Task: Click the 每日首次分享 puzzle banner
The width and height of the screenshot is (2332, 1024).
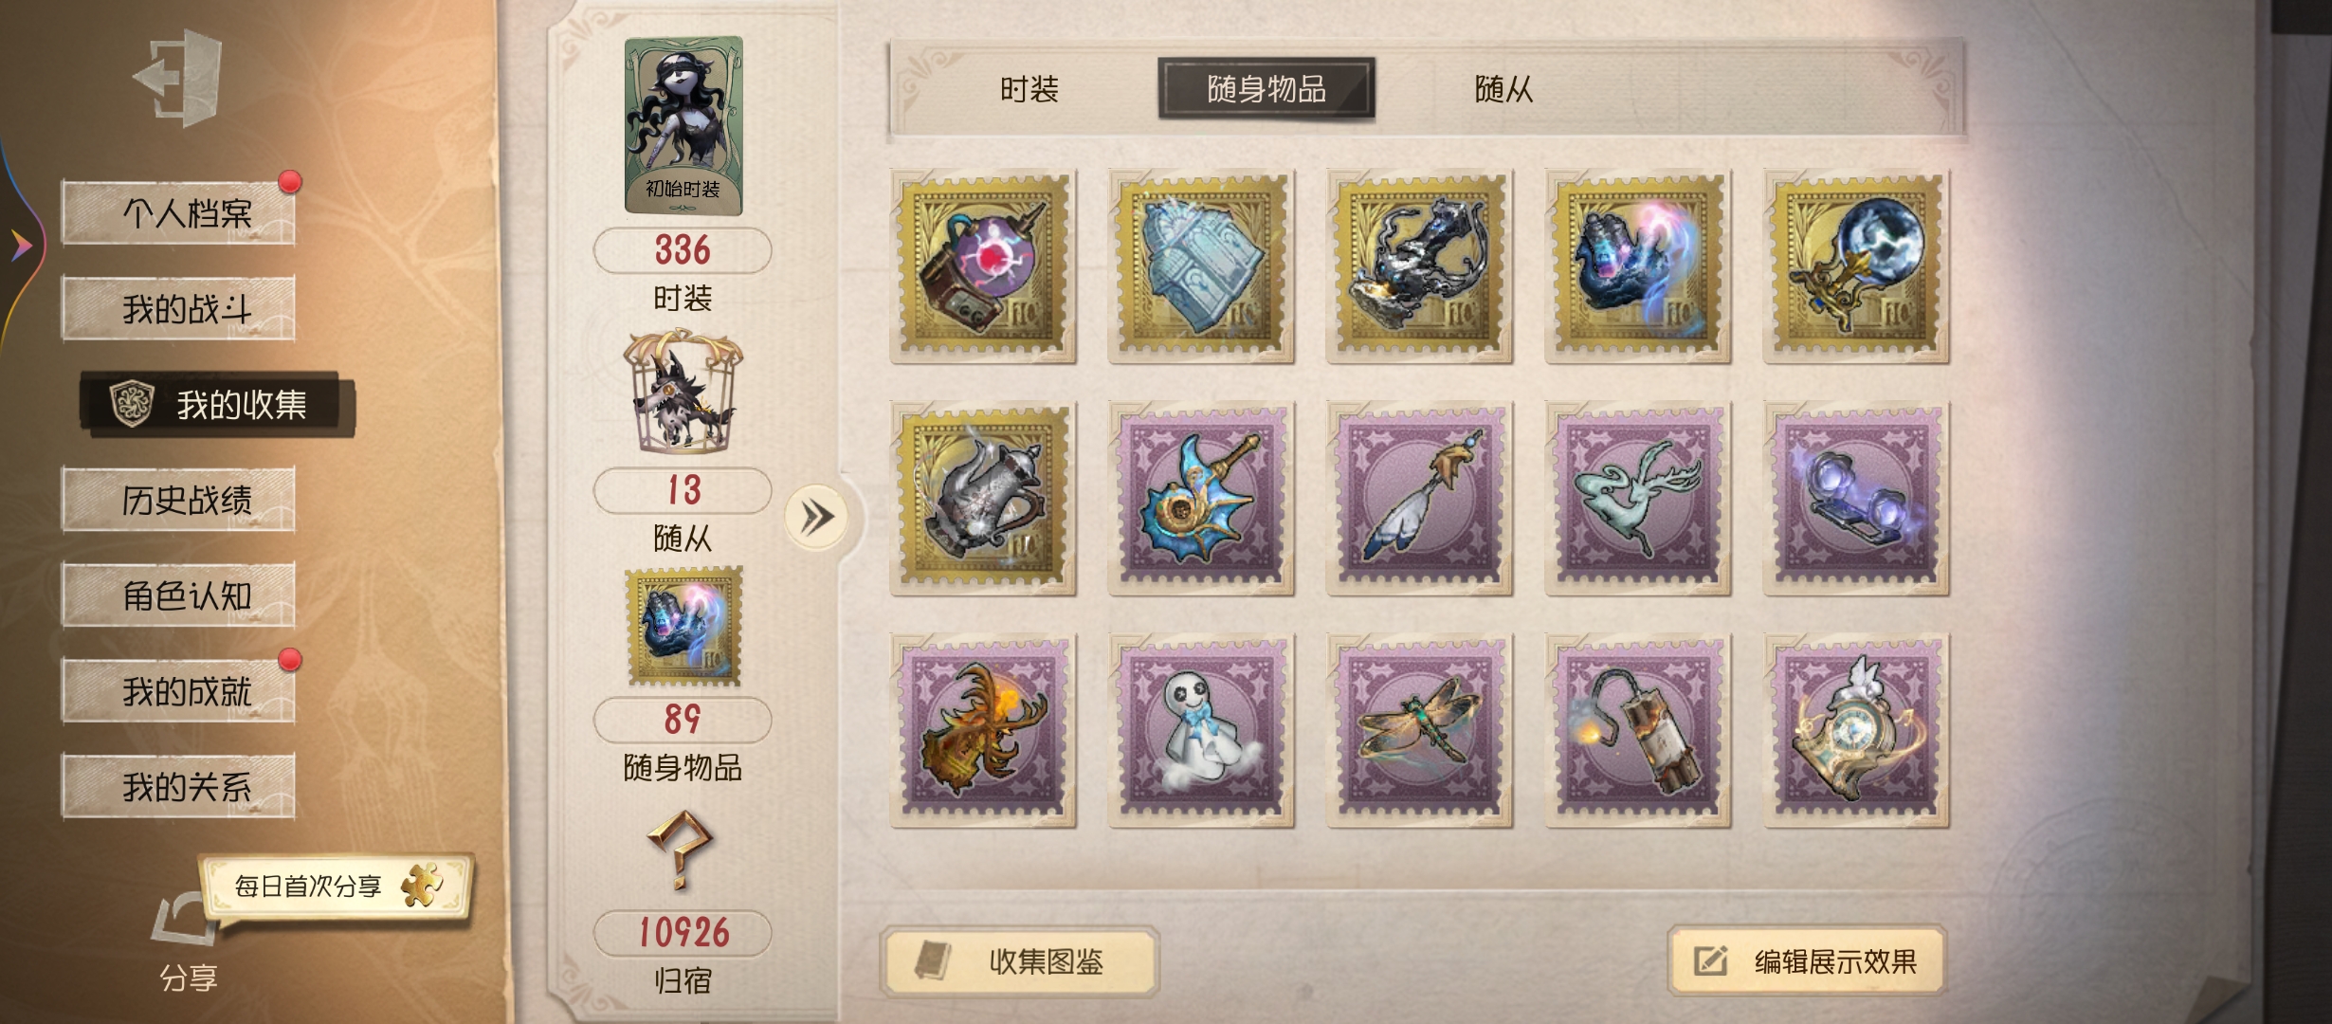Action: point(337,887)
